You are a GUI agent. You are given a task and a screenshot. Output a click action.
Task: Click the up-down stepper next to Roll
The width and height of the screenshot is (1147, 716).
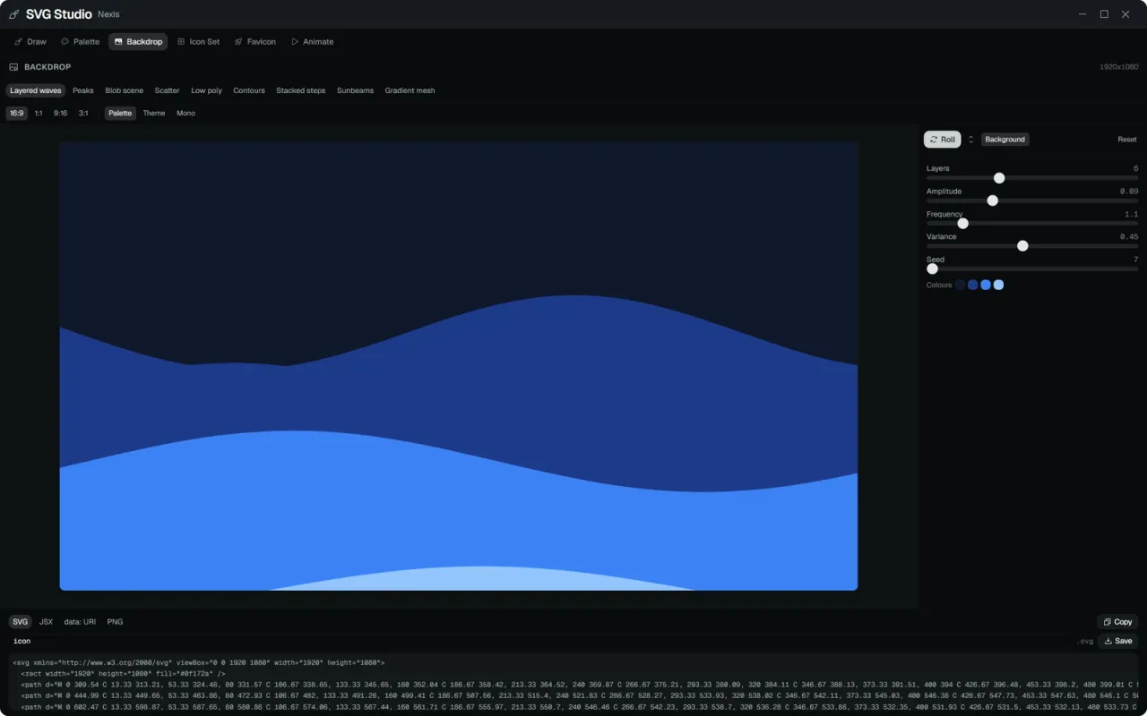[x=970, y=140]
